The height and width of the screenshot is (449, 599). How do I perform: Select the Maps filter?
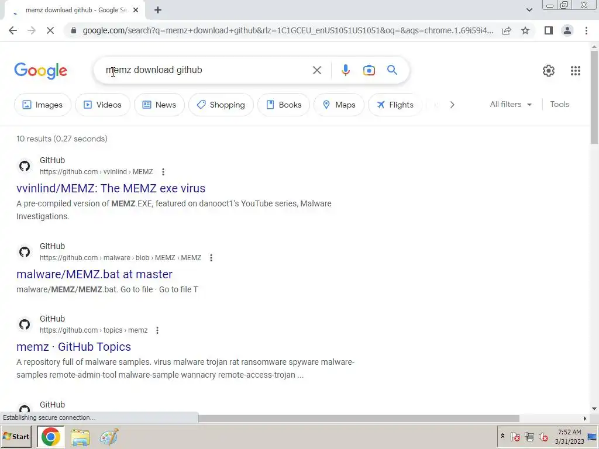(x=339, y=105)
